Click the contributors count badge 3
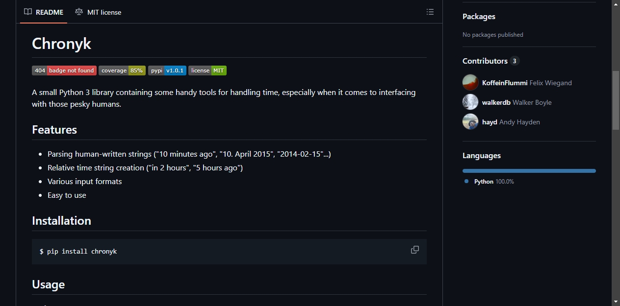620x306 pixels. (x=515, y=61)
